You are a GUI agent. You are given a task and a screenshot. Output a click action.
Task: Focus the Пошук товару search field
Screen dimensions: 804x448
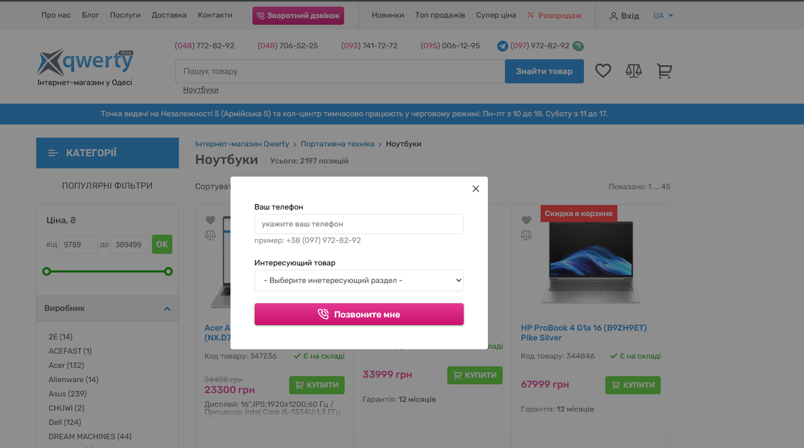pyautogui.click(x=340, y=72)
